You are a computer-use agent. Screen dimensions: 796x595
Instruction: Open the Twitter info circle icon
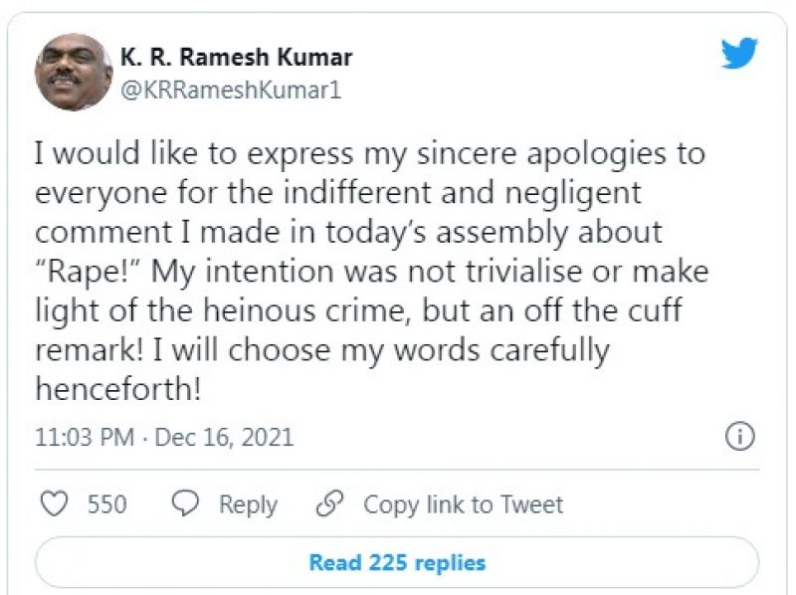pos(740,436)
